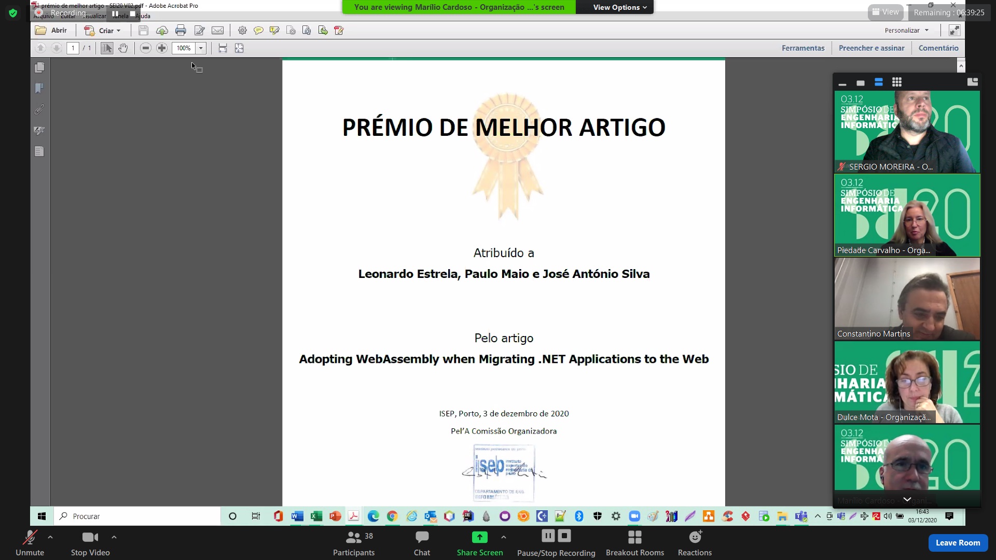Click the yellow sticky note comment icon
Image resolution: width=996 pixels, height=560 pixels.
[258, 31]
